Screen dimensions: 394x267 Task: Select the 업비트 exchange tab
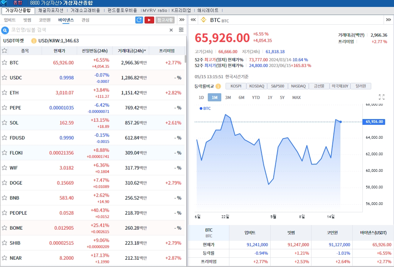click(10, 20)
